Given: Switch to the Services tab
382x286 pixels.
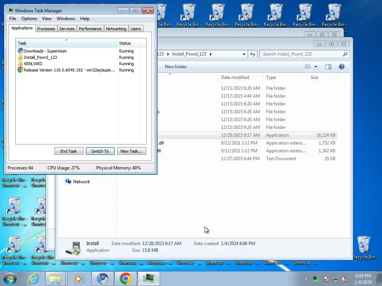Looking at the screenshot, I should pyautogui.click(x=67, y=29).
